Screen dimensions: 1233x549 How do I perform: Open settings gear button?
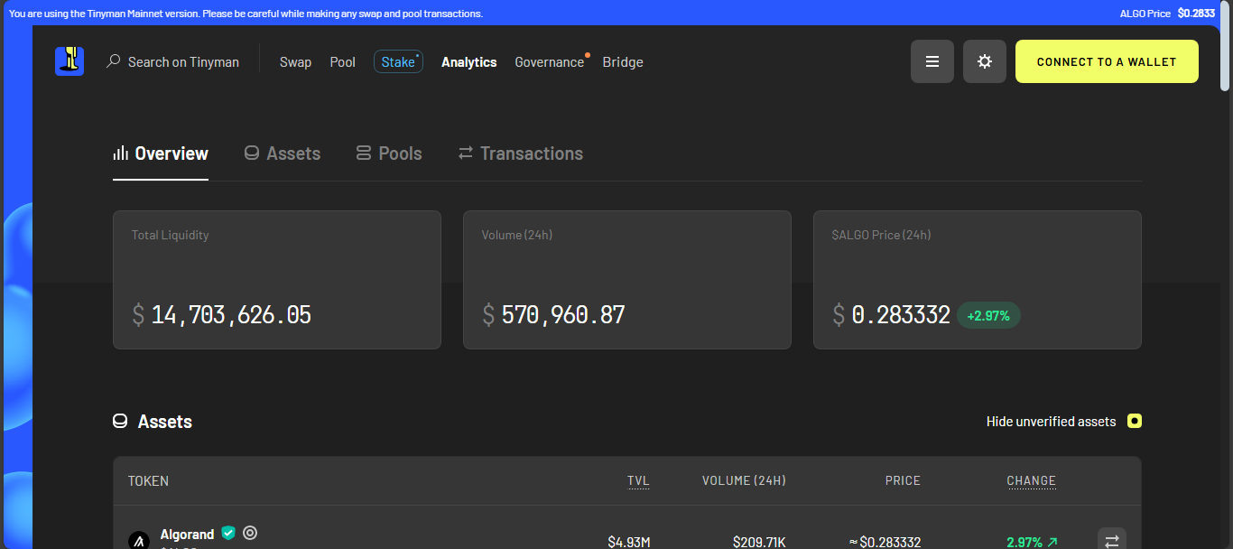coord(985,61)
